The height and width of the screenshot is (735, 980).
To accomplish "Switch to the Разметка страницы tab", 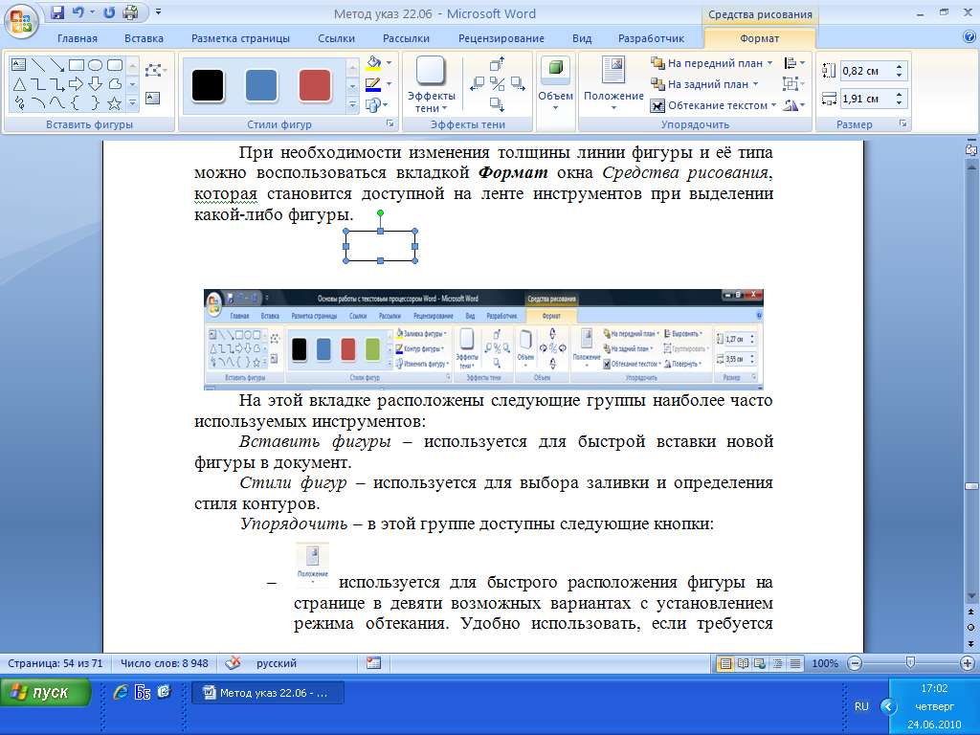I will tap(240, 38).
